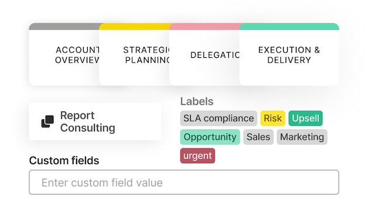Switch to Execution & Delivery card
The height and width of the screenshot is (218, 368).
pos(289,54)
